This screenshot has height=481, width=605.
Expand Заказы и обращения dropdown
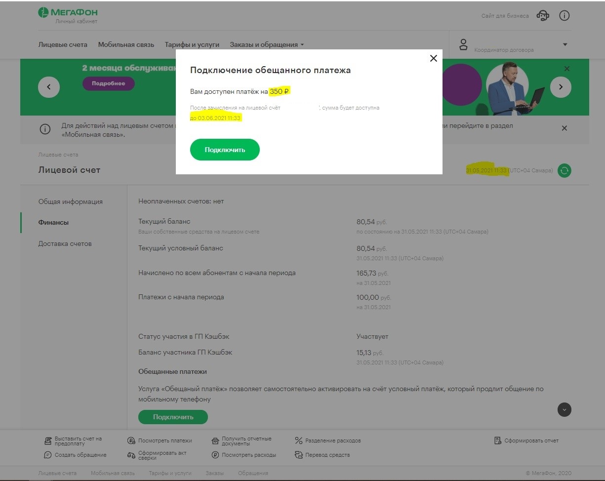(267, 44)
